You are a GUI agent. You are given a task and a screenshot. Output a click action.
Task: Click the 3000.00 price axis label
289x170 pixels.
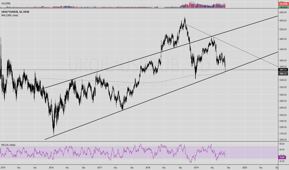click(283, 95)
